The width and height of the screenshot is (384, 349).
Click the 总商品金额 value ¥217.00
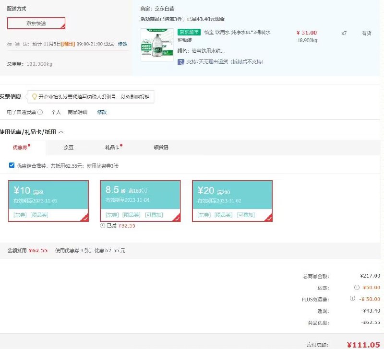point(370,276)
